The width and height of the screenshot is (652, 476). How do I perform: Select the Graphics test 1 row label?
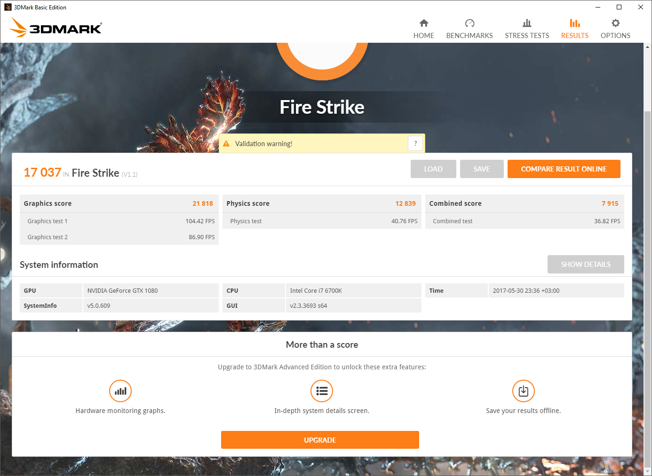(48, 221)
